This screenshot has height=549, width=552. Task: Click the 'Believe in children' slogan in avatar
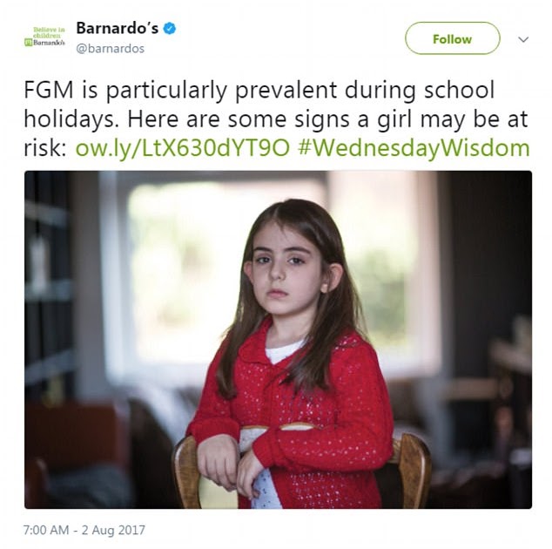(x=49, y=32)
